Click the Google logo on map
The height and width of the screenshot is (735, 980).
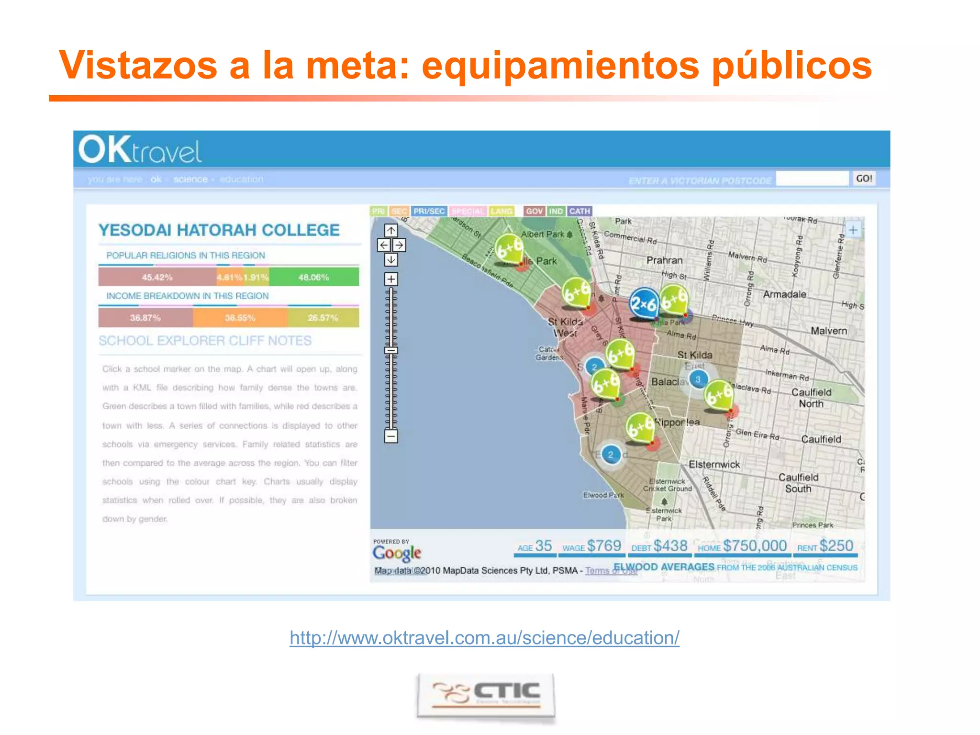397,553
